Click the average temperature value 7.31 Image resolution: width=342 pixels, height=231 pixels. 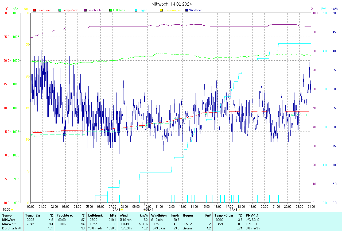point(50,228)
